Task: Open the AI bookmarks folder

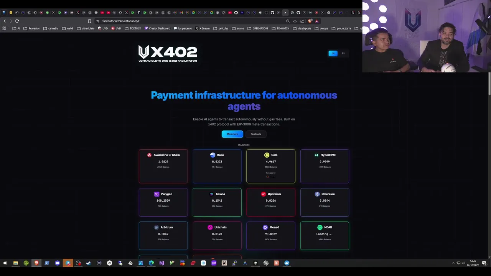Action: pos(16,28)
